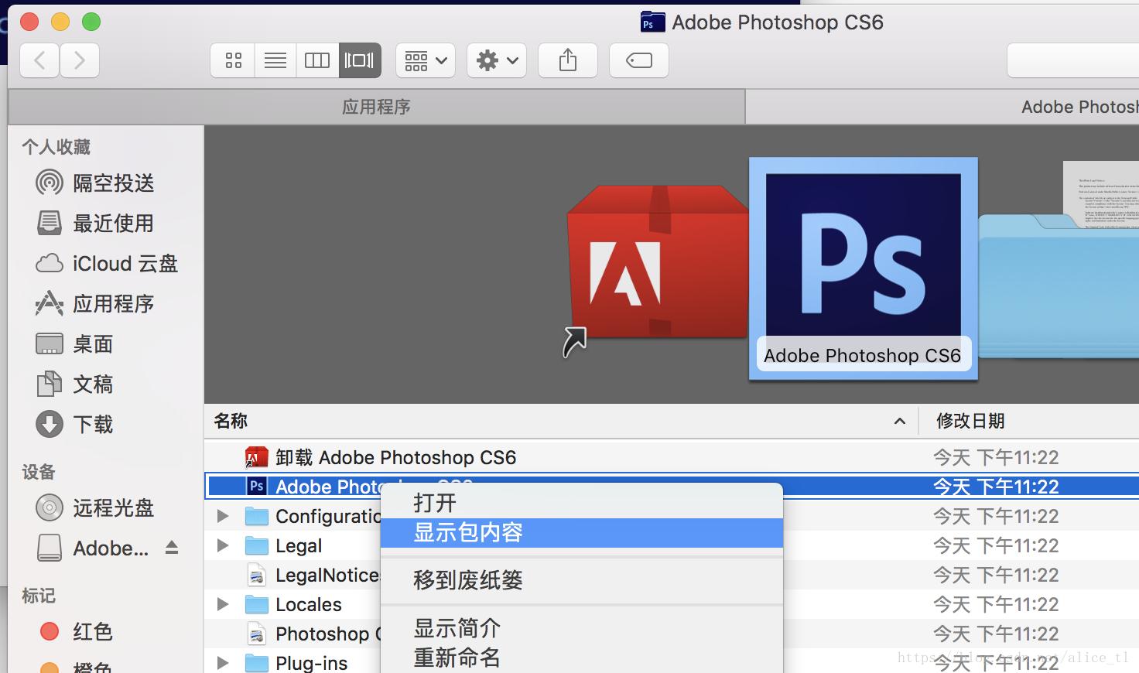Click the uninstaller icon in file list
This screenshot has height=673, width=1139.
point(256,457)
